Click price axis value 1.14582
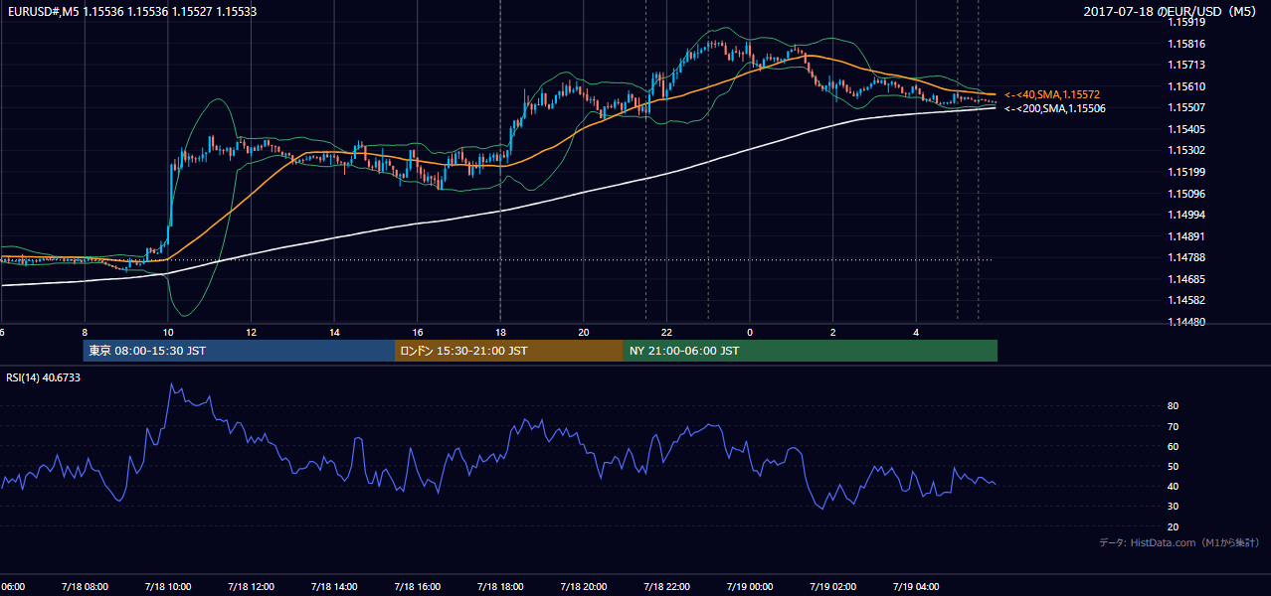Viewport: 1271px width, 596px height. (1187, 300)
